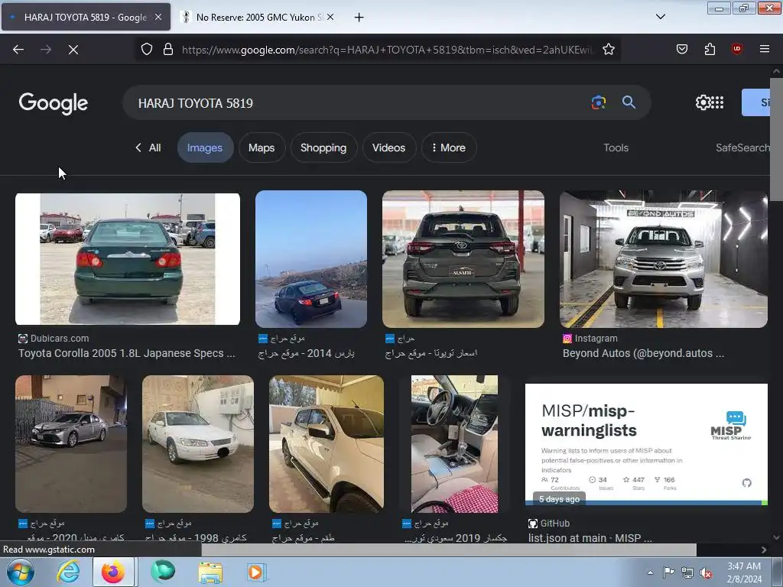Select the Images filter
783x587 pixels.
pyautogui.click(x=205, y=148)
